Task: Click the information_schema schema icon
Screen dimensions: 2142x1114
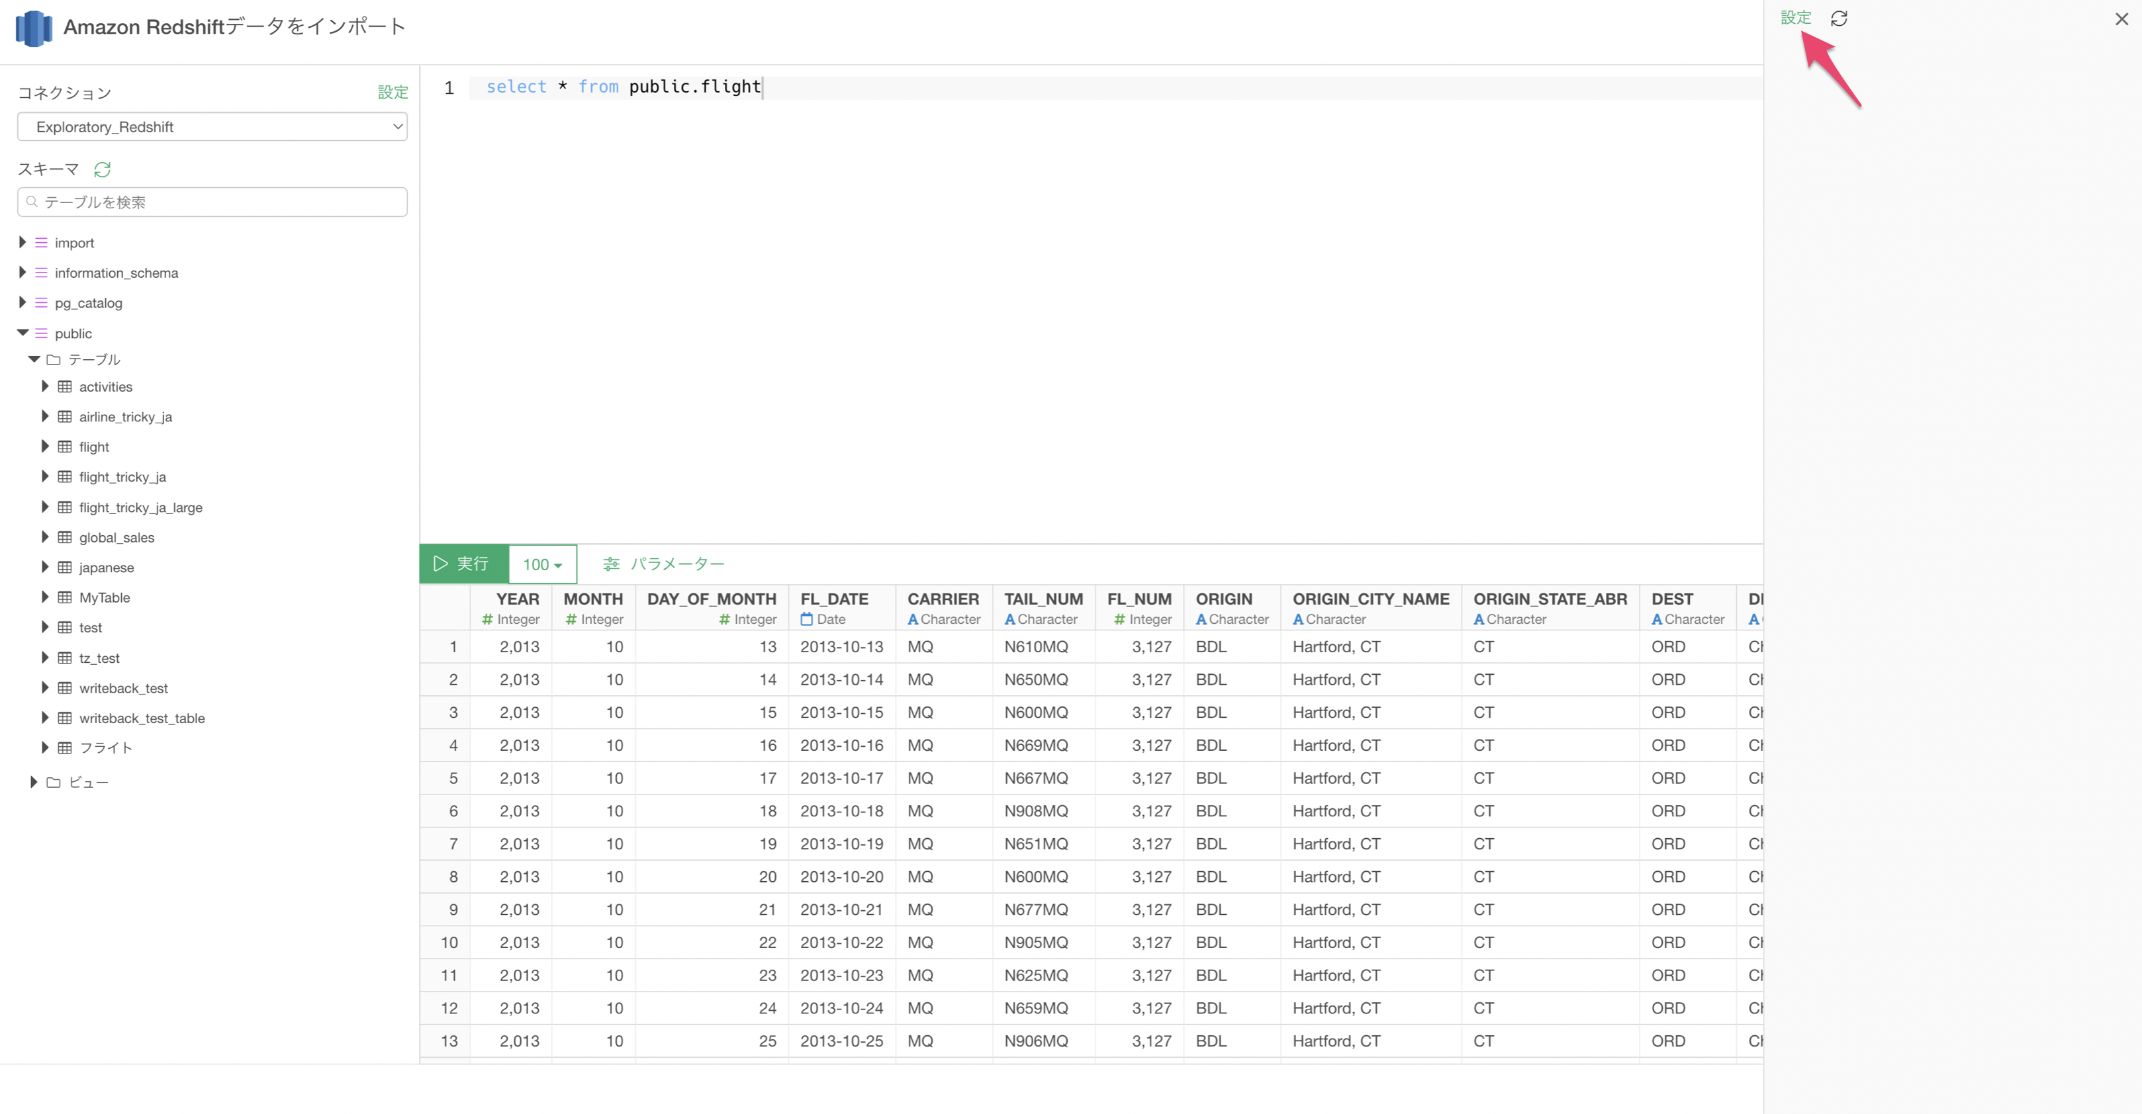Action: tap(41, 273)
